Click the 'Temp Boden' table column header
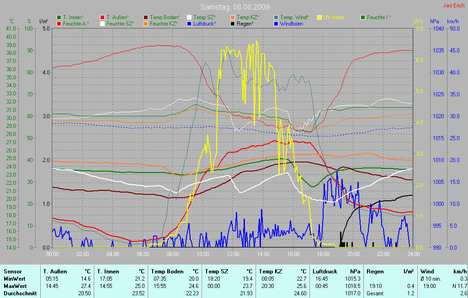The image size is (468, 298). coord(167,272)
